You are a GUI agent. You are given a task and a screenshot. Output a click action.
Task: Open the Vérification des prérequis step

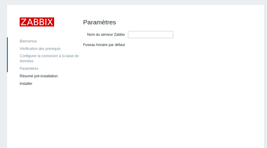pyautogui.click(x=40, y=49)
